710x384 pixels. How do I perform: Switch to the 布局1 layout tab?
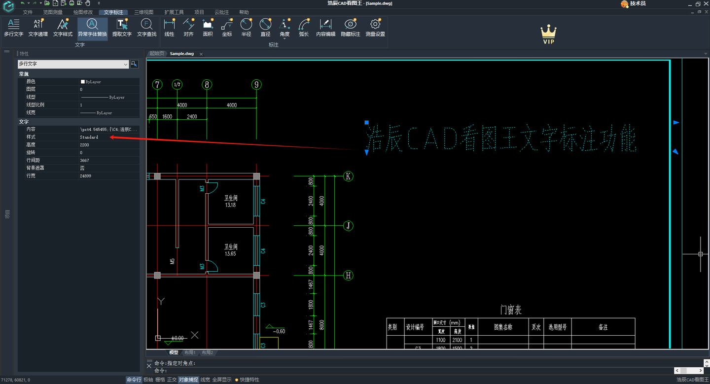[190, 352]
